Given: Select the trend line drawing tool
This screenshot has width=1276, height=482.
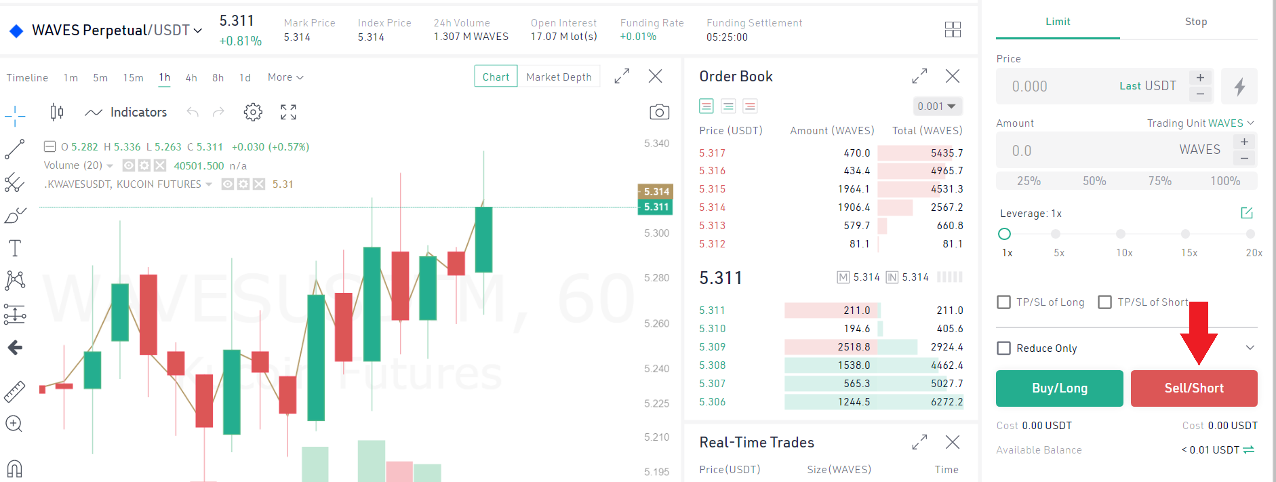Looking at the screenshot, I should [14, 149].
